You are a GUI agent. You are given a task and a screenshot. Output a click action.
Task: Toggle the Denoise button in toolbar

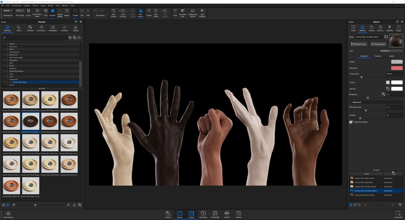pos(52,13)
